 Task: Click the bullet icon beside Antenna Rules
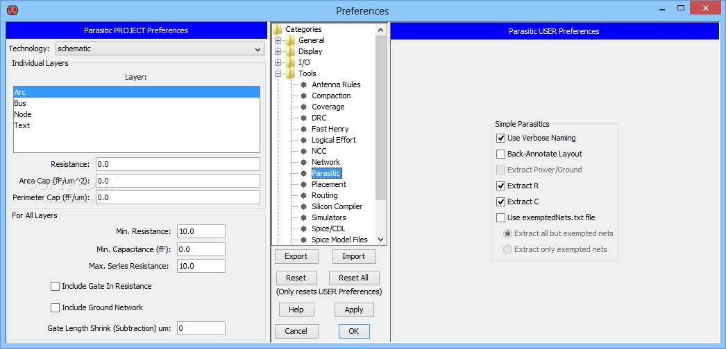[304, 84]
